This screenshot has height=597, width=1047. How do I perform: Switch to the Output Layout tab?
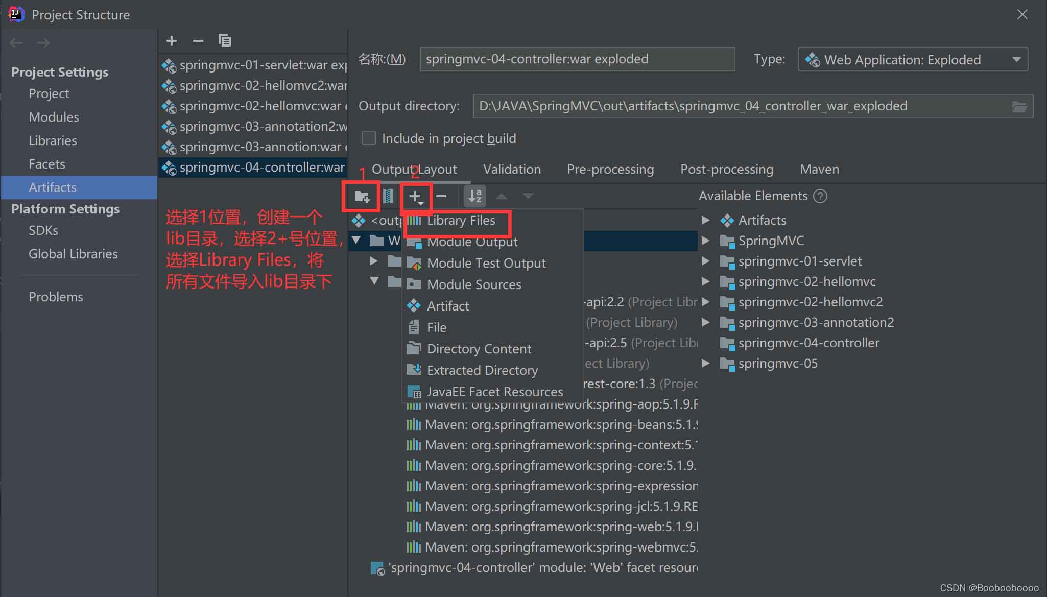tap(414, 170)
